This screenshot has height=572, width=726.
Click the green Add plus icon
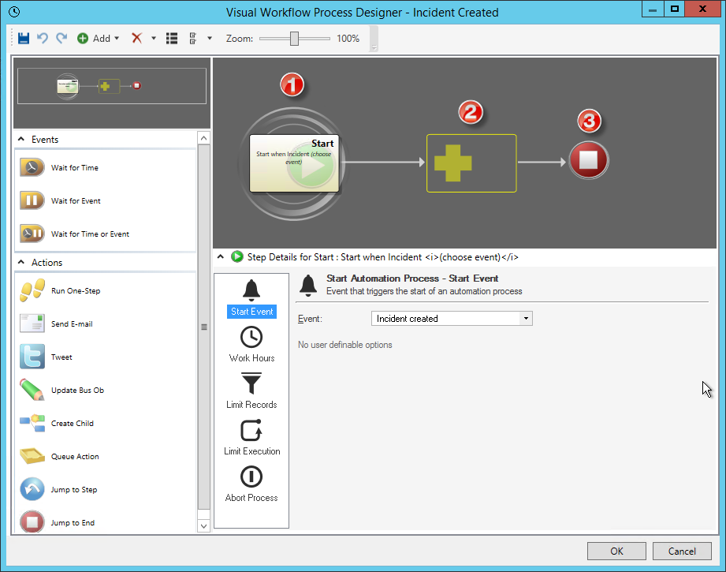tap(83, 39)
